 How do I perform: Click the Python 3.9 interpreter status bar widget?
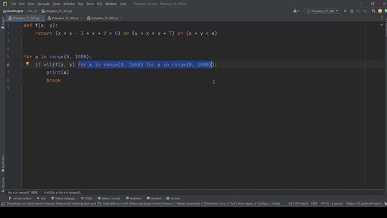pos(363,203)
